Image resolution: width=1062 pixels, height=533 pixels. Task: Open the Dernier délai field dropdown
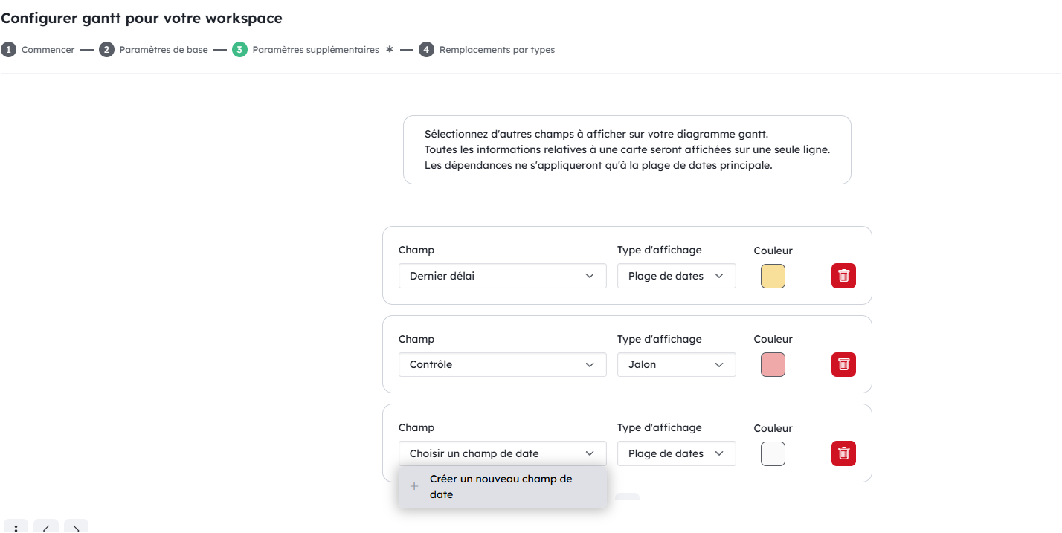[502, 276]
